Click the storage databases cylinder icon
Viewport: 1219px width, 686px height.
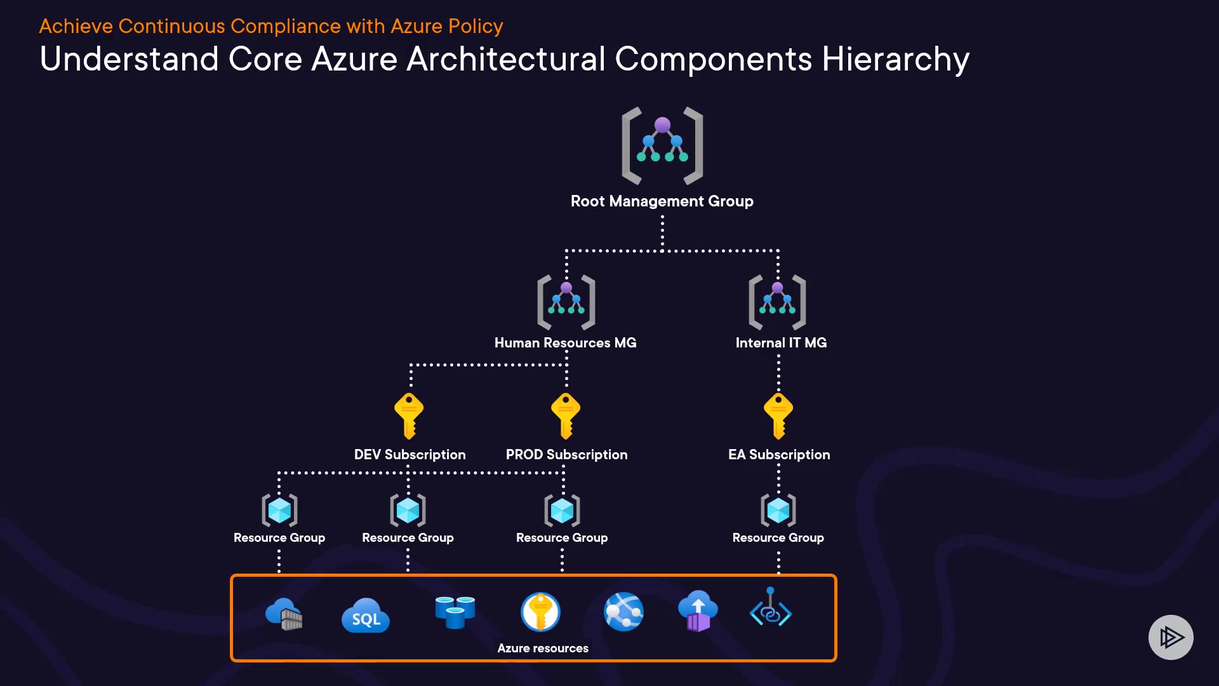[x=455, y=612]
